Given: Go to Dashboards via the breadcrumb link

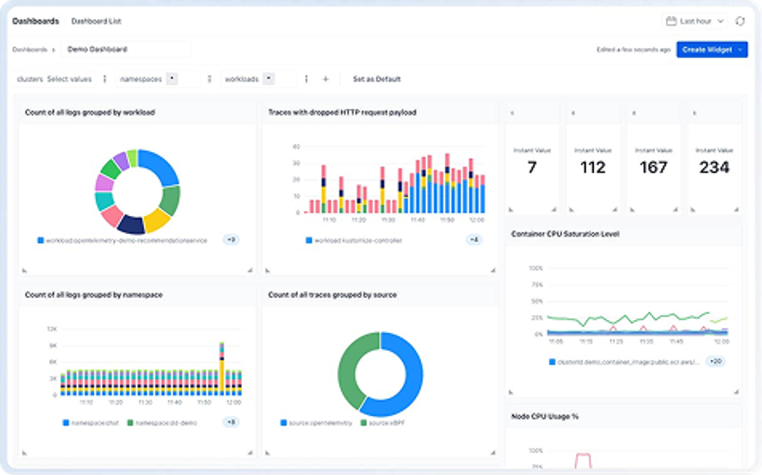Looking at the screenshot, I should (30, 49).
